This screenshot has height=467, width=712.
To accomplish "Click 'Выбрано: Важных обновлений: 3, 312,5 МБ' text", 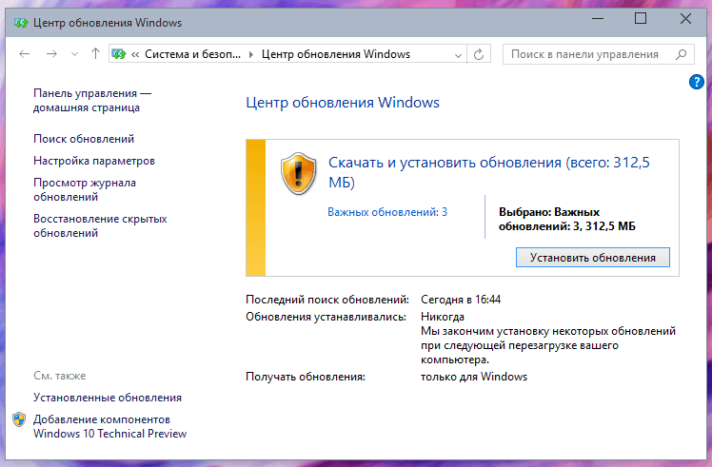I will (567, 219).
